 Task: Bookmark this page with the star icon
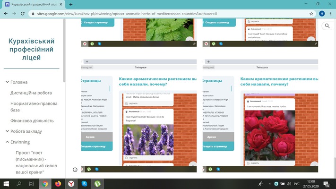point(310,14)
